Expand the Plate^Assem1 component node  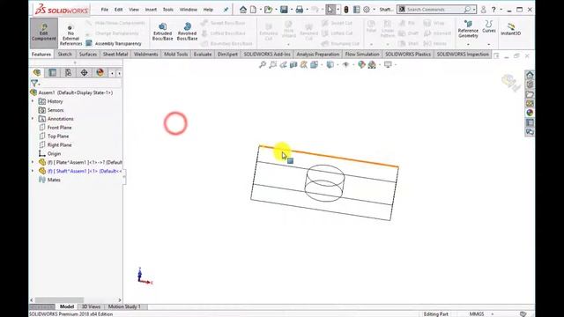point(33,162)
